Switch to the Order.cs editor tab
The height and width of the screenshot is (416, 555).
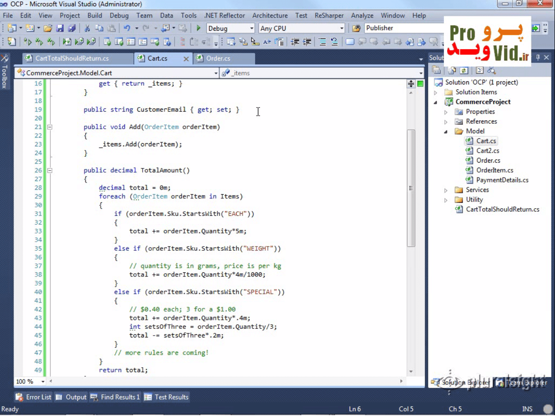tap(218, 58)
